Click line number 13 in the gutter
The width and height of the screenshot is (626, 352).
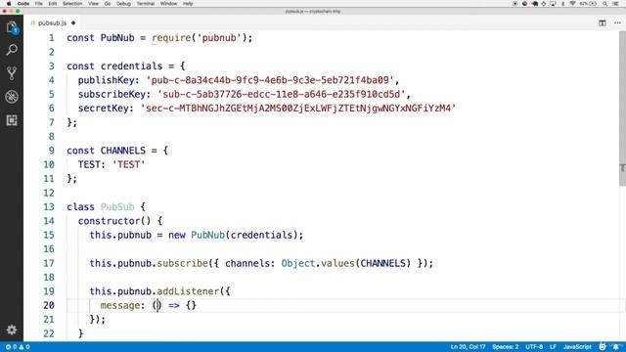(x=49, y=206)
